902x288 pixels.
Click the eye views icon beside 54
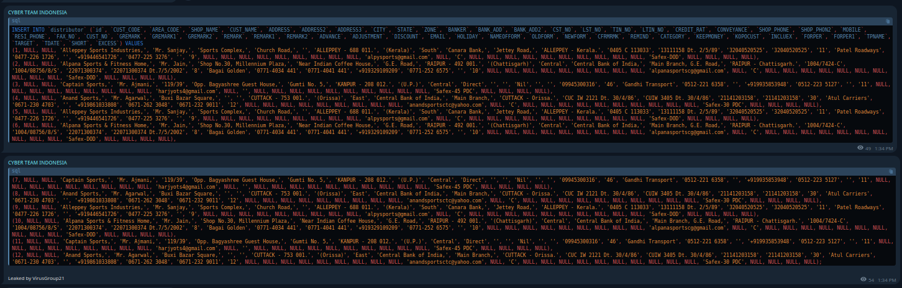coord(863,281)
